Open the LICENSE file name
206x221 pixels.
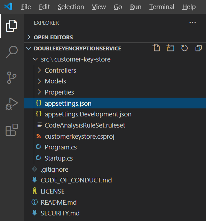pos(53,191)
